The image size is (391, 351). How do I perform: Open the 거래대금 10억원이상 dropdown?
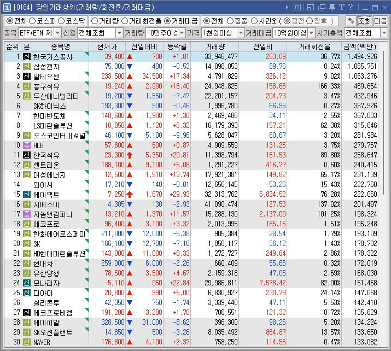[312, 33]
